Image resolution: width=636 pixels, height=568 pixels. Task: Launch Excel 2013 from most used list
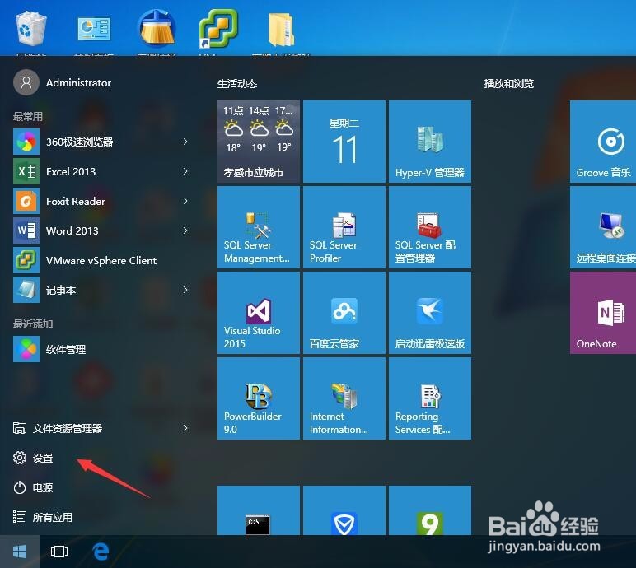click(101, 171)
